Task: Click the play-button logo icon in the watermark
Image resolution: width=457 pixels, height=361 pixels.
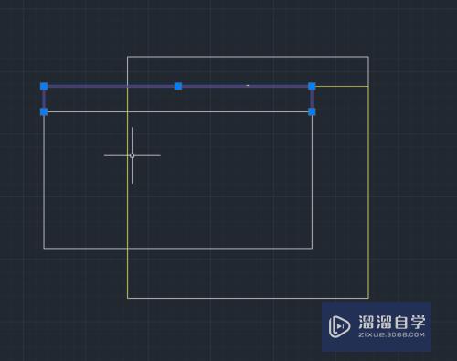Action: 339,326
